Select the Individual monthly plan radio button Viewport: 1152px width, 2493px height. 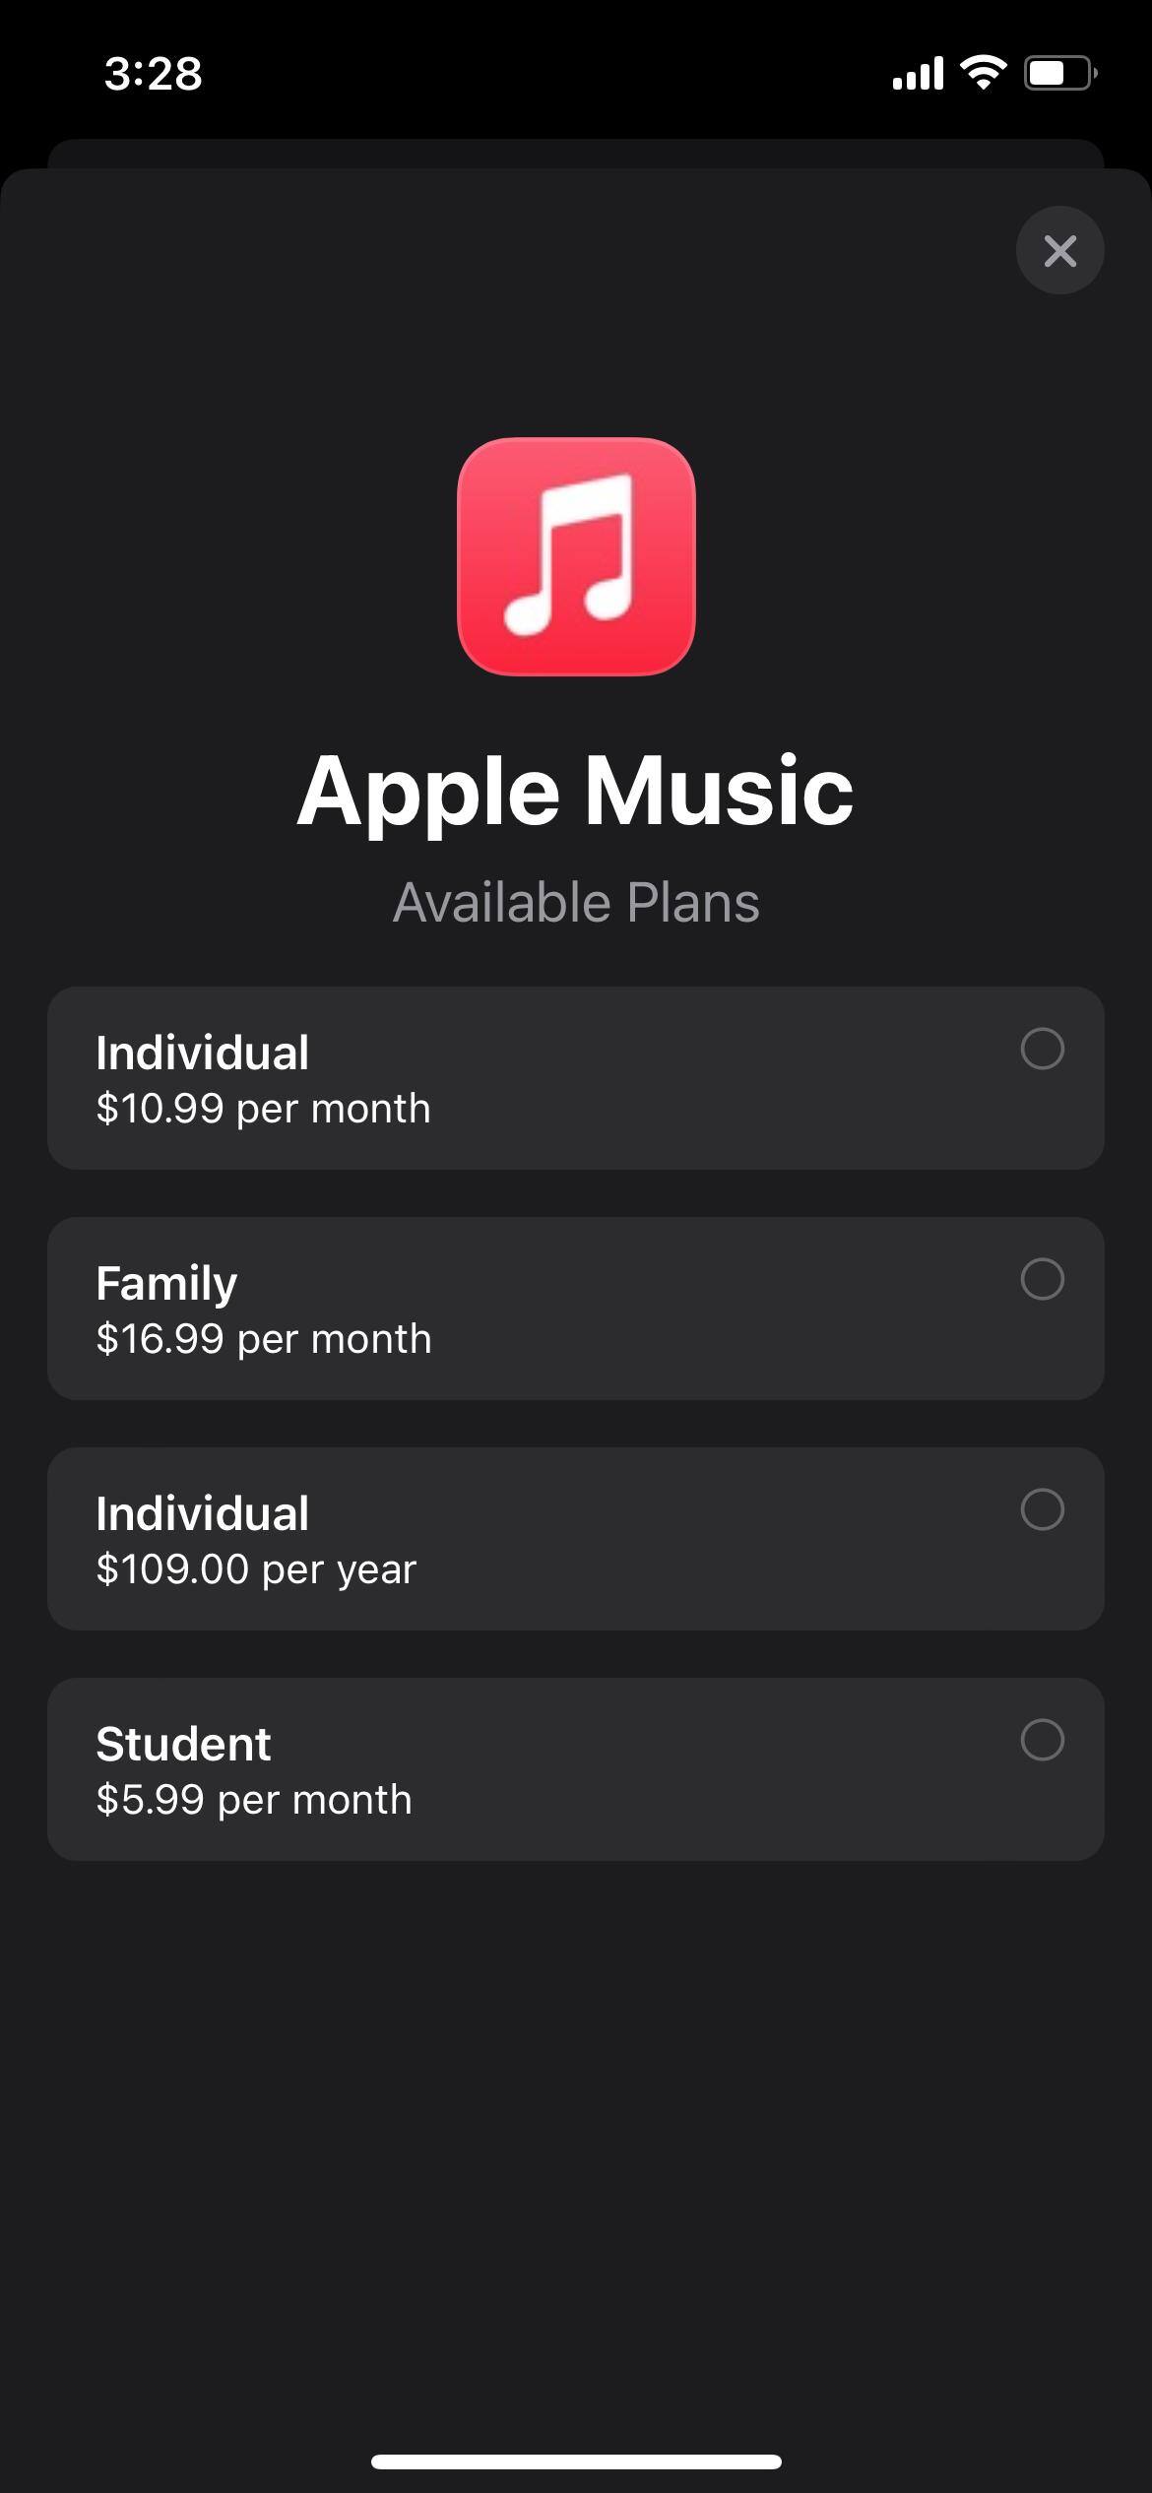(1042, 1049)
